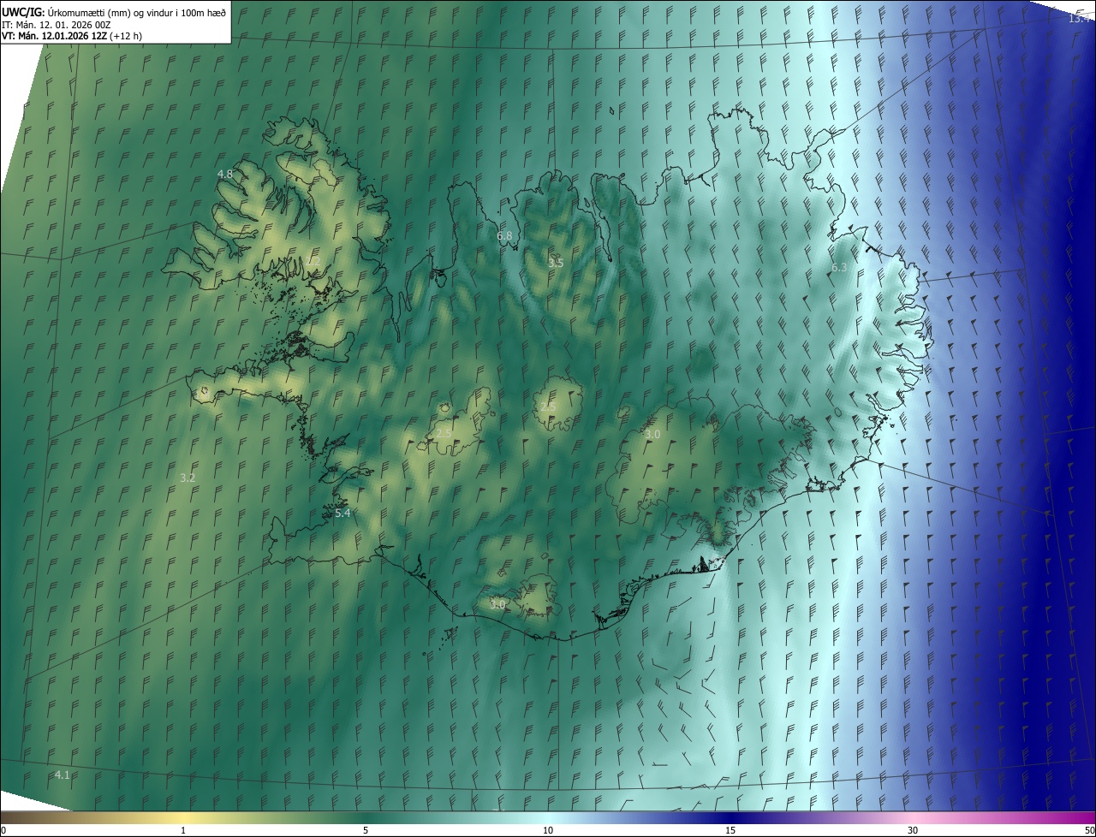Screen dimensions: 1096x837
Task: Click the 5.4 value near the southwest coast
Action: tap(342, 513)
